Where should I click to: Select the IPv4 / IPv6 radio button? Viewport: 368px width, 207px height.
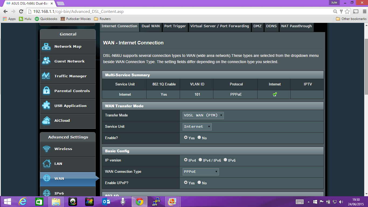pyautogui.click(x=200, y=160)
